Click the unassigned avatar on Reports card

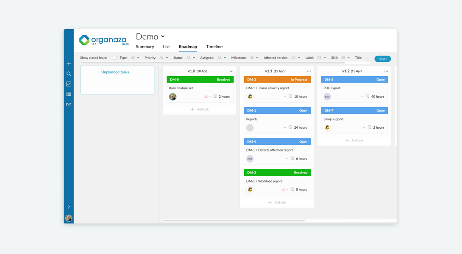(x=250, y=128)
